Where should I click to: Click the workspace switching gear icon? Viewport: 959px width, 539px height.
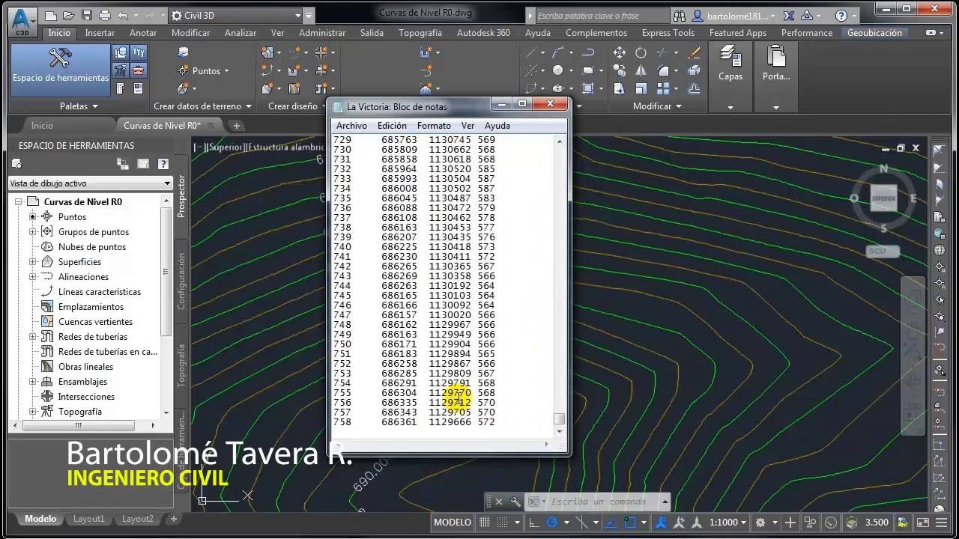tap(760, 523)
